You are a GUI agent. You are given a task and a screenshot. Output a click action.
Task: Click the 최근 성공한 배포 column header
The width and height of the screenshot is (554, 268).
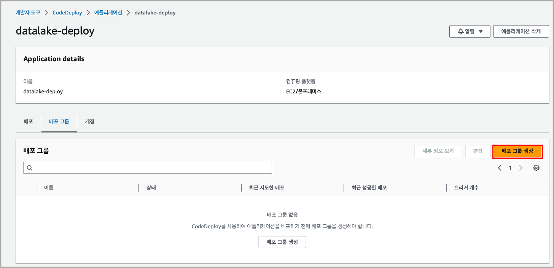[x=369, y=188]
